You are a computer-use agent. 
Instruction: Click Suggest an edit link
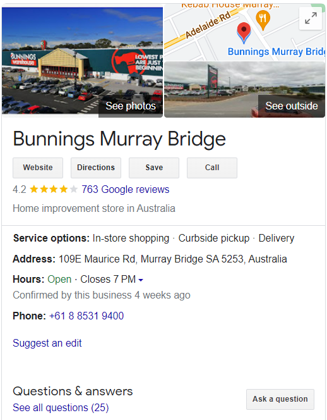point(47,343)
